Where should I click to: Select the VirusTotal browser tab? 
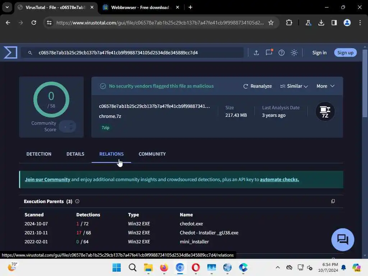(x=55, y=7)
